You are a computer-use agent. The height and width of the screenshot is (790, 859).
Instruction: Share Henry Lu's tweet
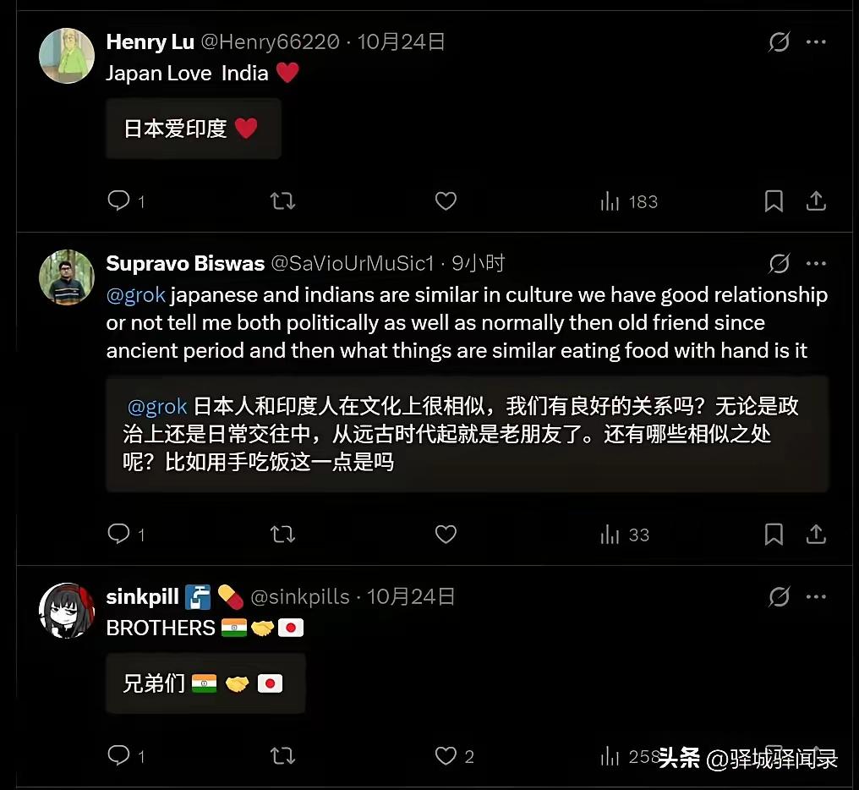(816, 200)
